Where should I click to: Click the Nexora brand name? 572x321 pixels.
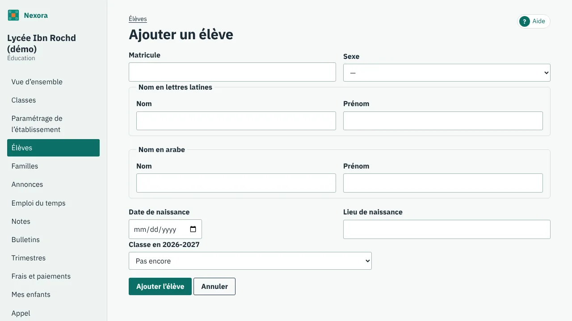[x=36, y=16]
